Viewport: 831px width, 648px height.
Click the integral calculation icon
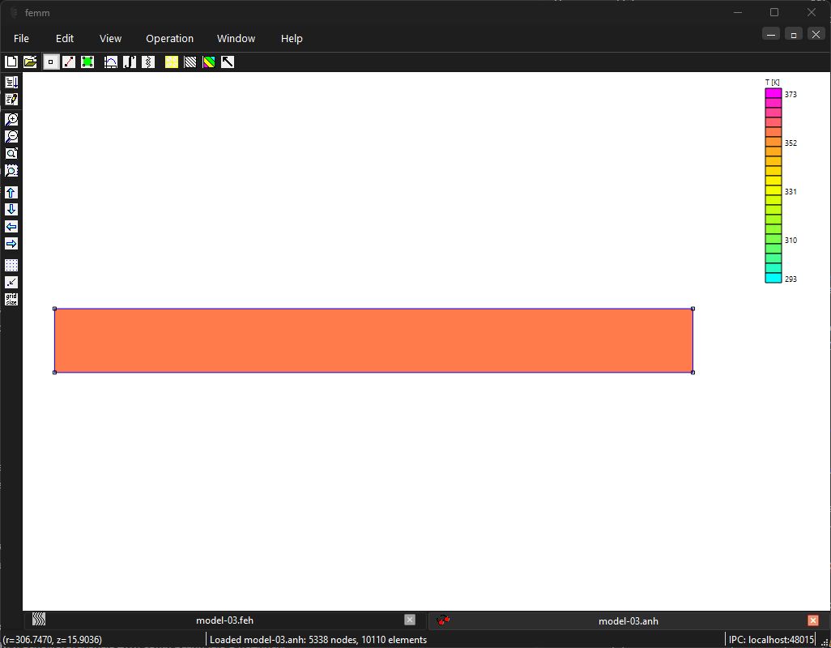pos(130,62)
